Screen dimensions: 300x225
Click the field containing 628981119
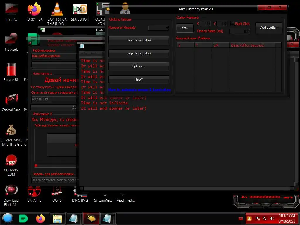click(x=54, y=99)
